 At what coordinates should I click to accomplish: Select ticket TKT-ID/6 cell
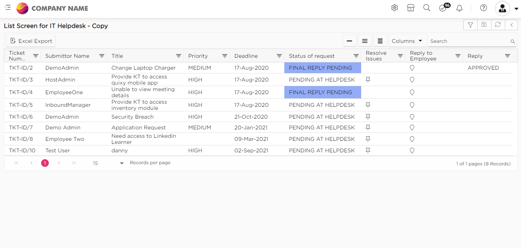21,117
